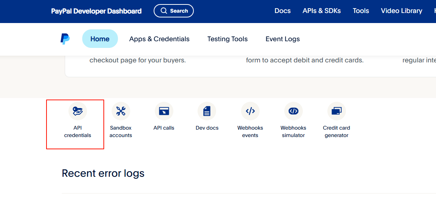Viewport: 436px width, 205px height.
Task: Click the 'API credentials' label text
Action: click(78, 132)
